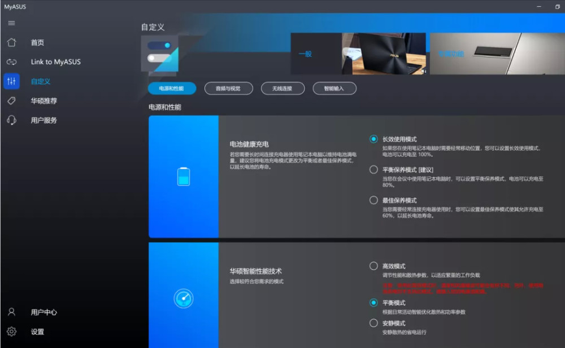Switch to the 音频与视觉 tab

tap(228, 89)
